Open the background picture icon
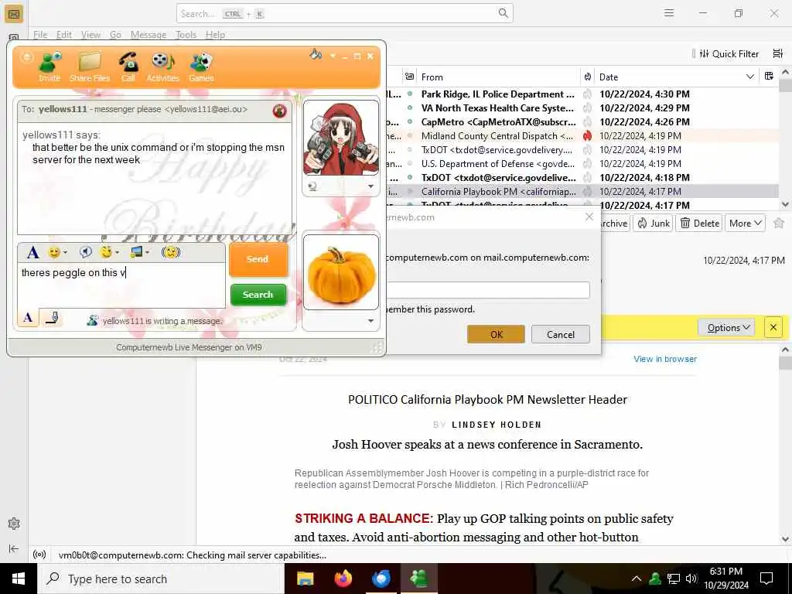The image size is (792, 594). tap(136, 251)
